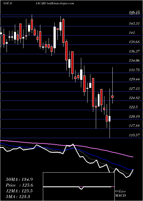Click the 127.13 price axis label
This screenshot has width=143, height=201.
pyautogui.click(x=134, y=88)
